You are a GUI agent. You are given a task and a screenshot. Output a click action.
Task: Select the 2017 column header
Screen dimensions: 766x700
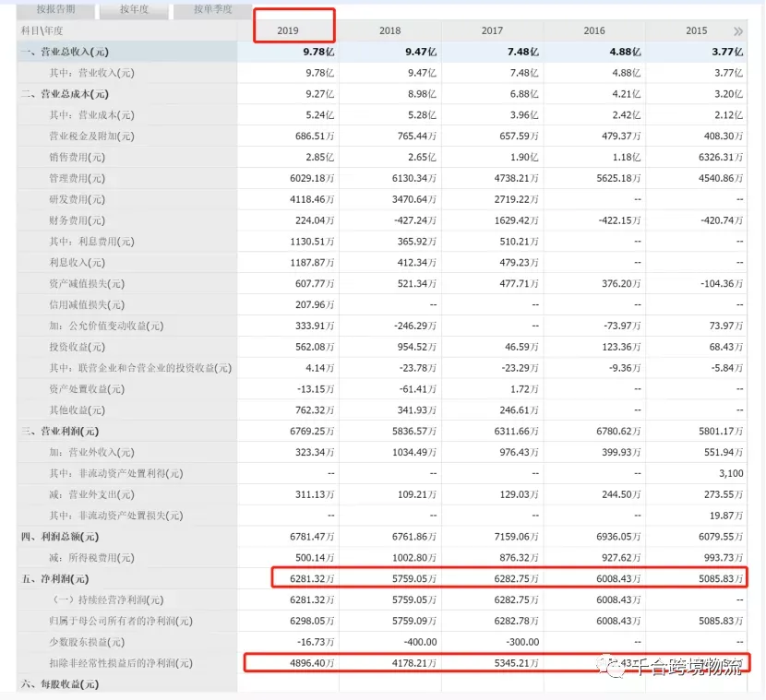click(492, 30)
